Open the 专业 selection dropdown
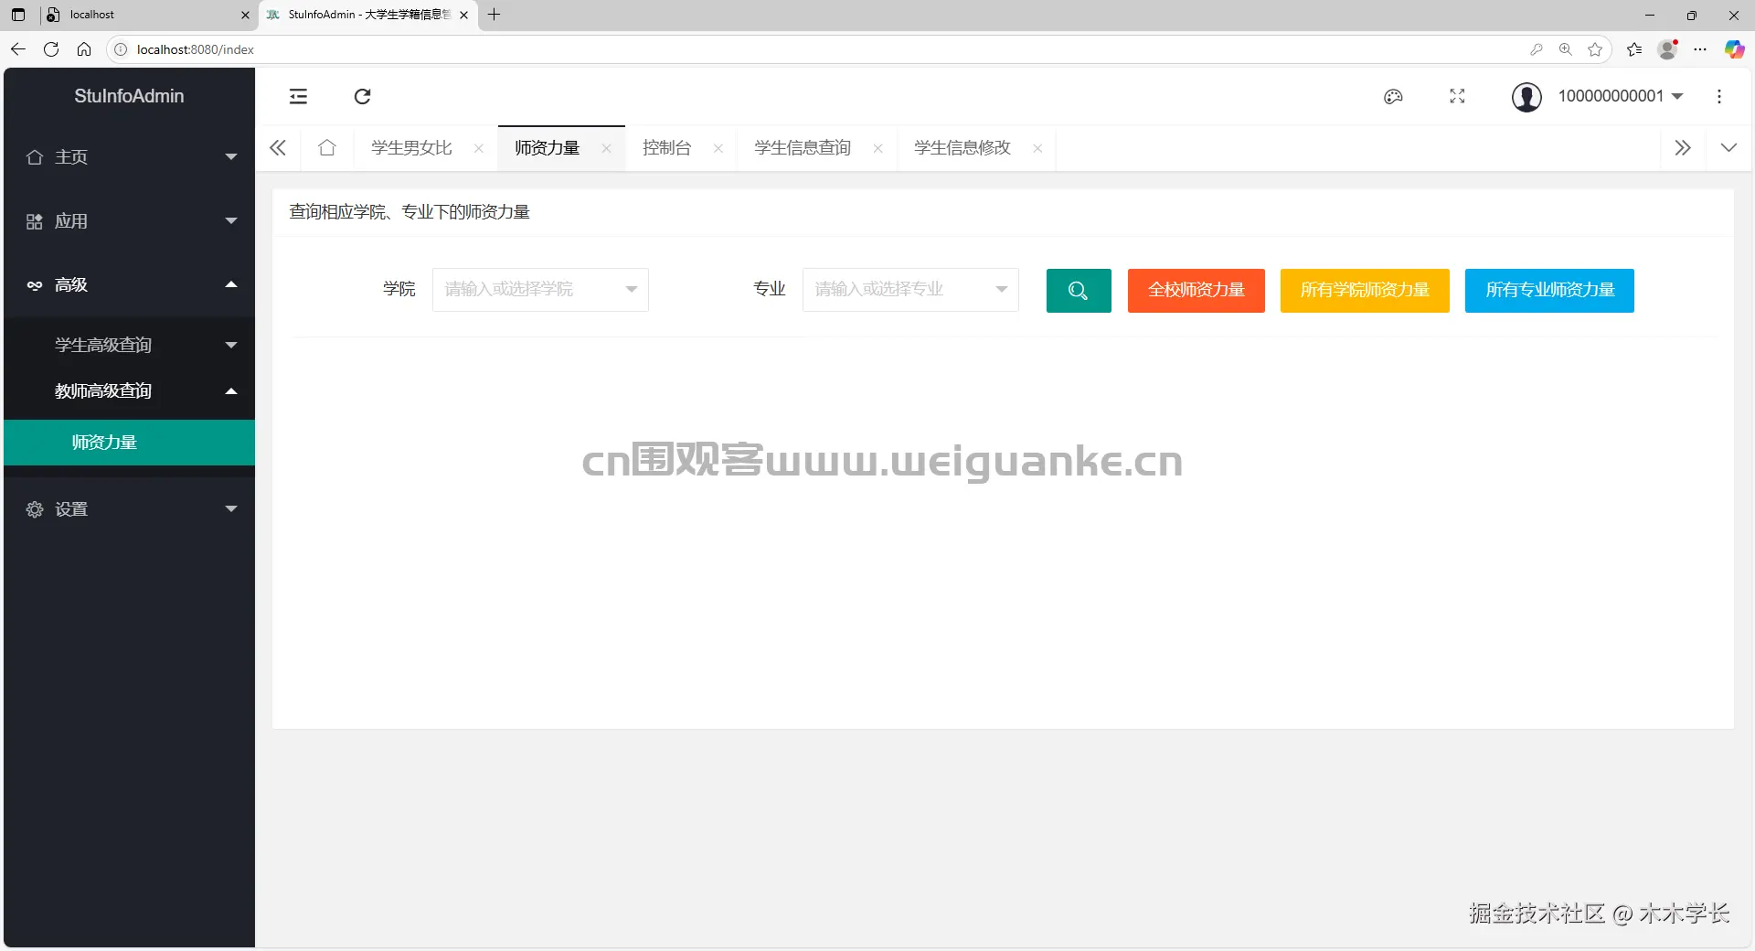 pos(909,289)
